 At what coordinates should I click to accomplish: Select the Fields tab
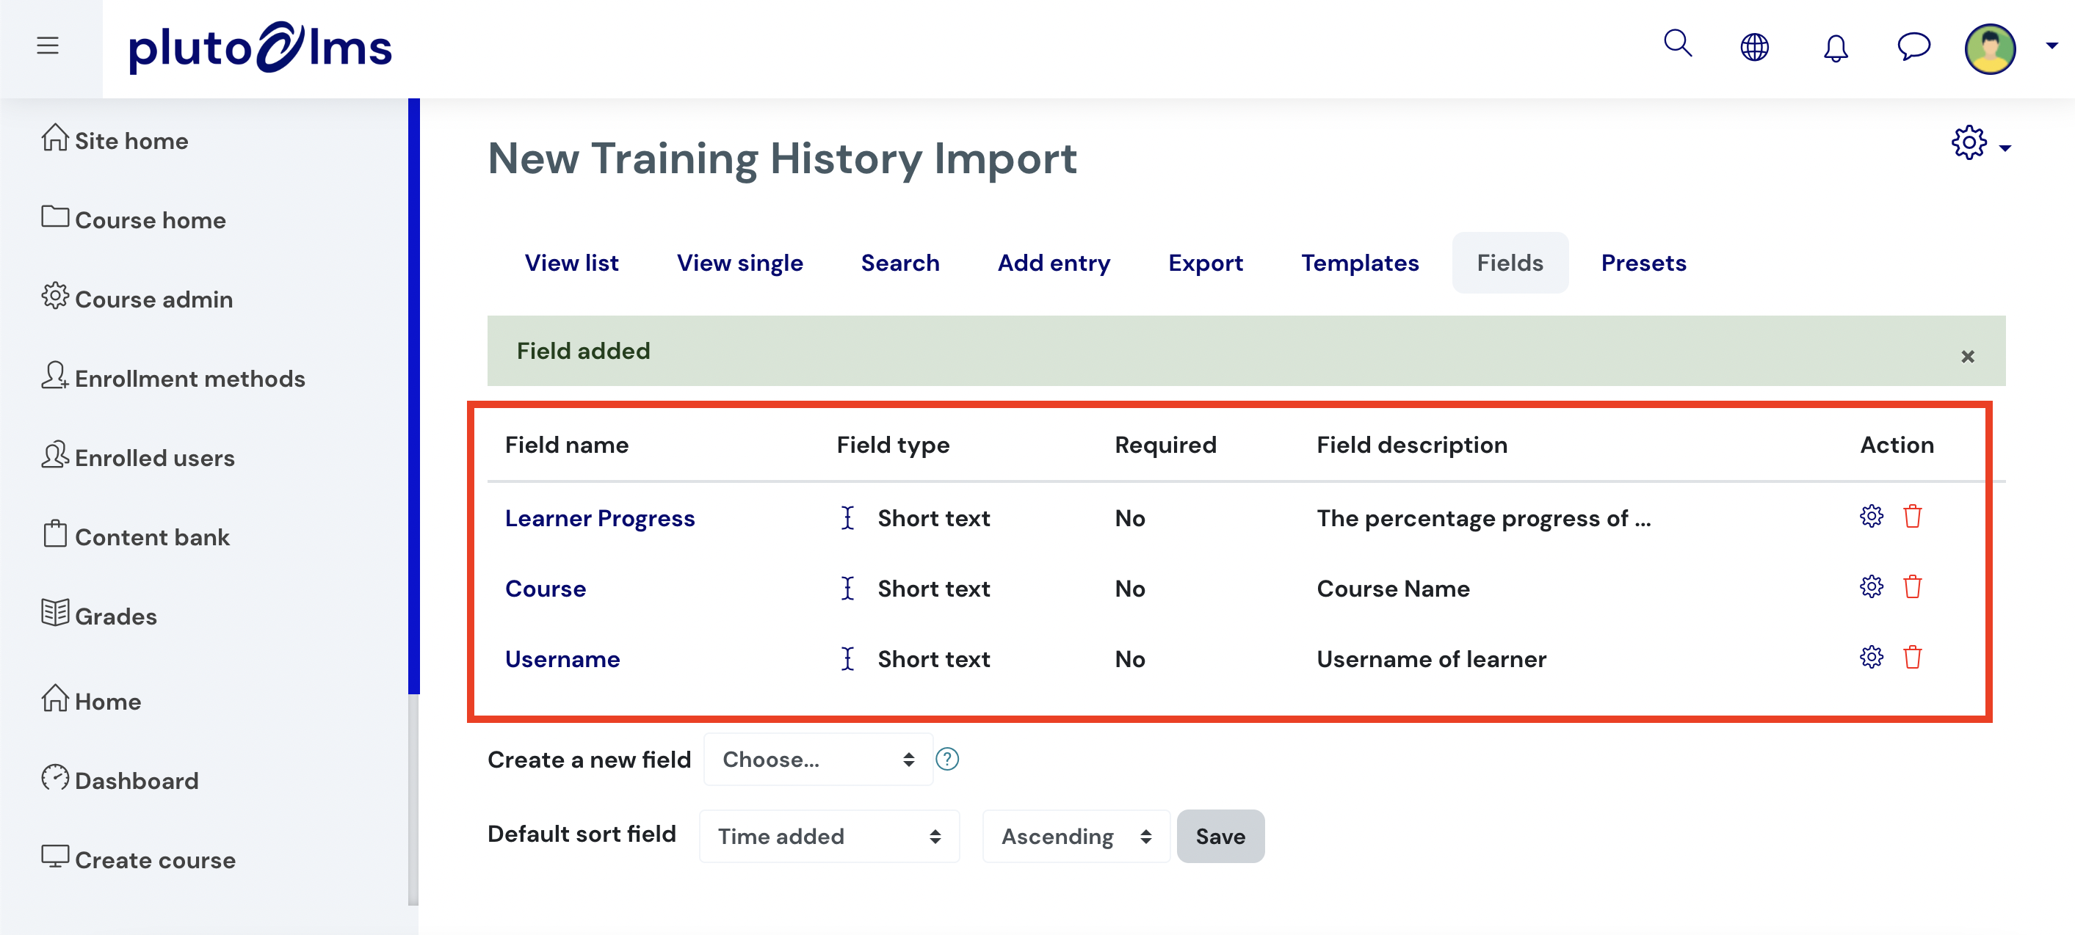point(1510,263)
